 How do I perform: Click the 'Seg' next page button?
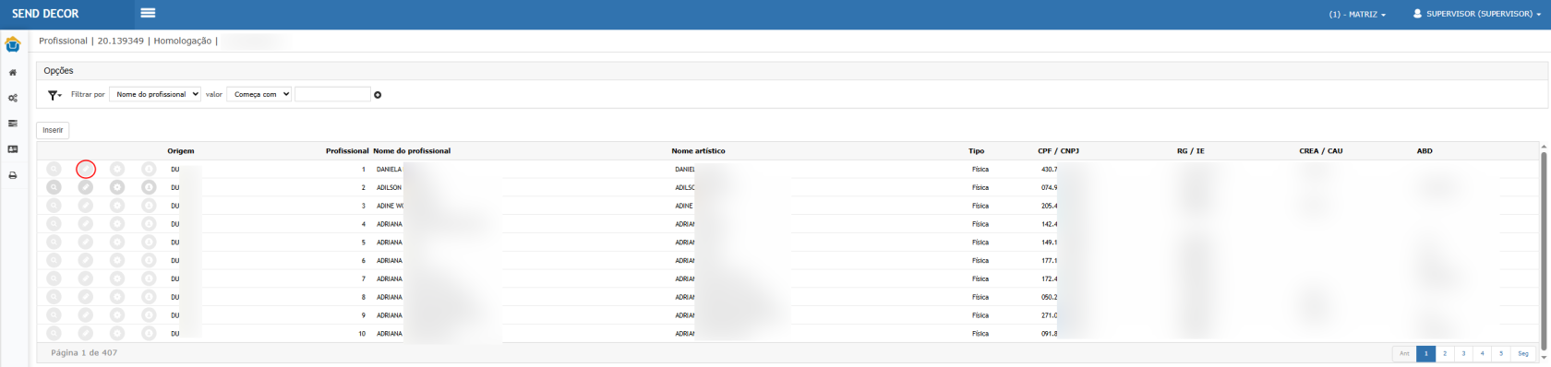[1523, 353]
